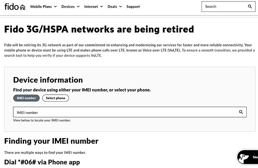Click the 'Dial *#06# via Phone app' heading

[x=42, y=162]
